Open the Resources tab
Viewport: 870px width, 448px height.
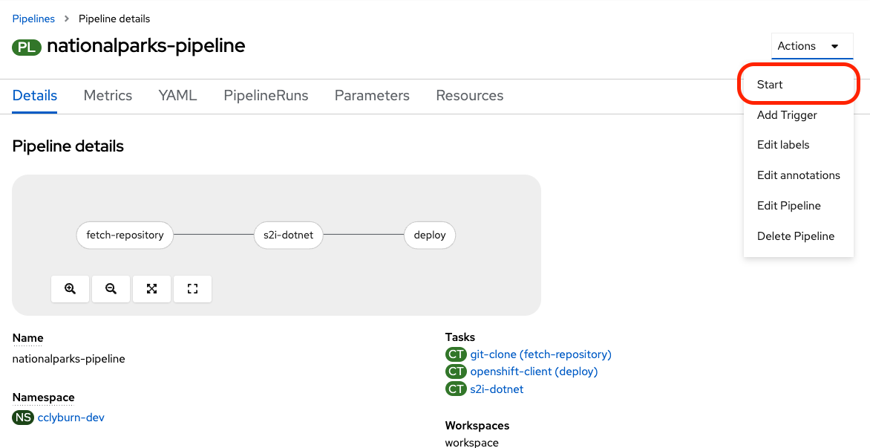point(469,96)
